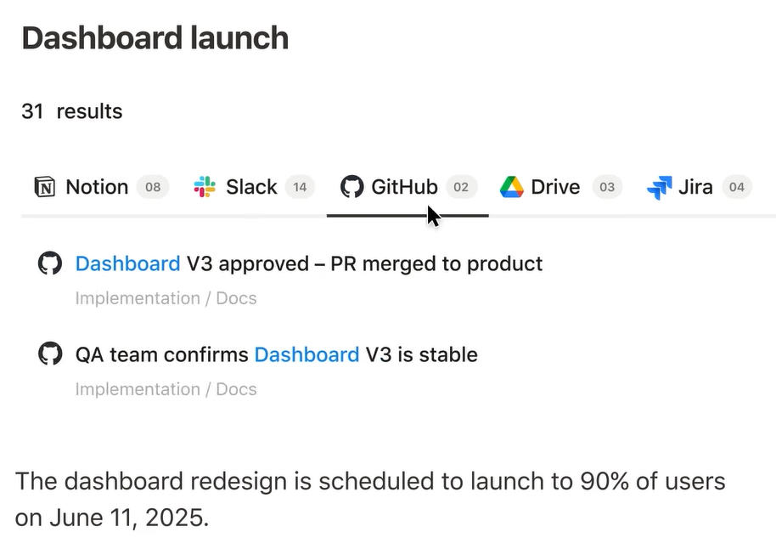
Task: Click GitHub icon beside Dashboard V3 approved result
Action: pos(50,263)
